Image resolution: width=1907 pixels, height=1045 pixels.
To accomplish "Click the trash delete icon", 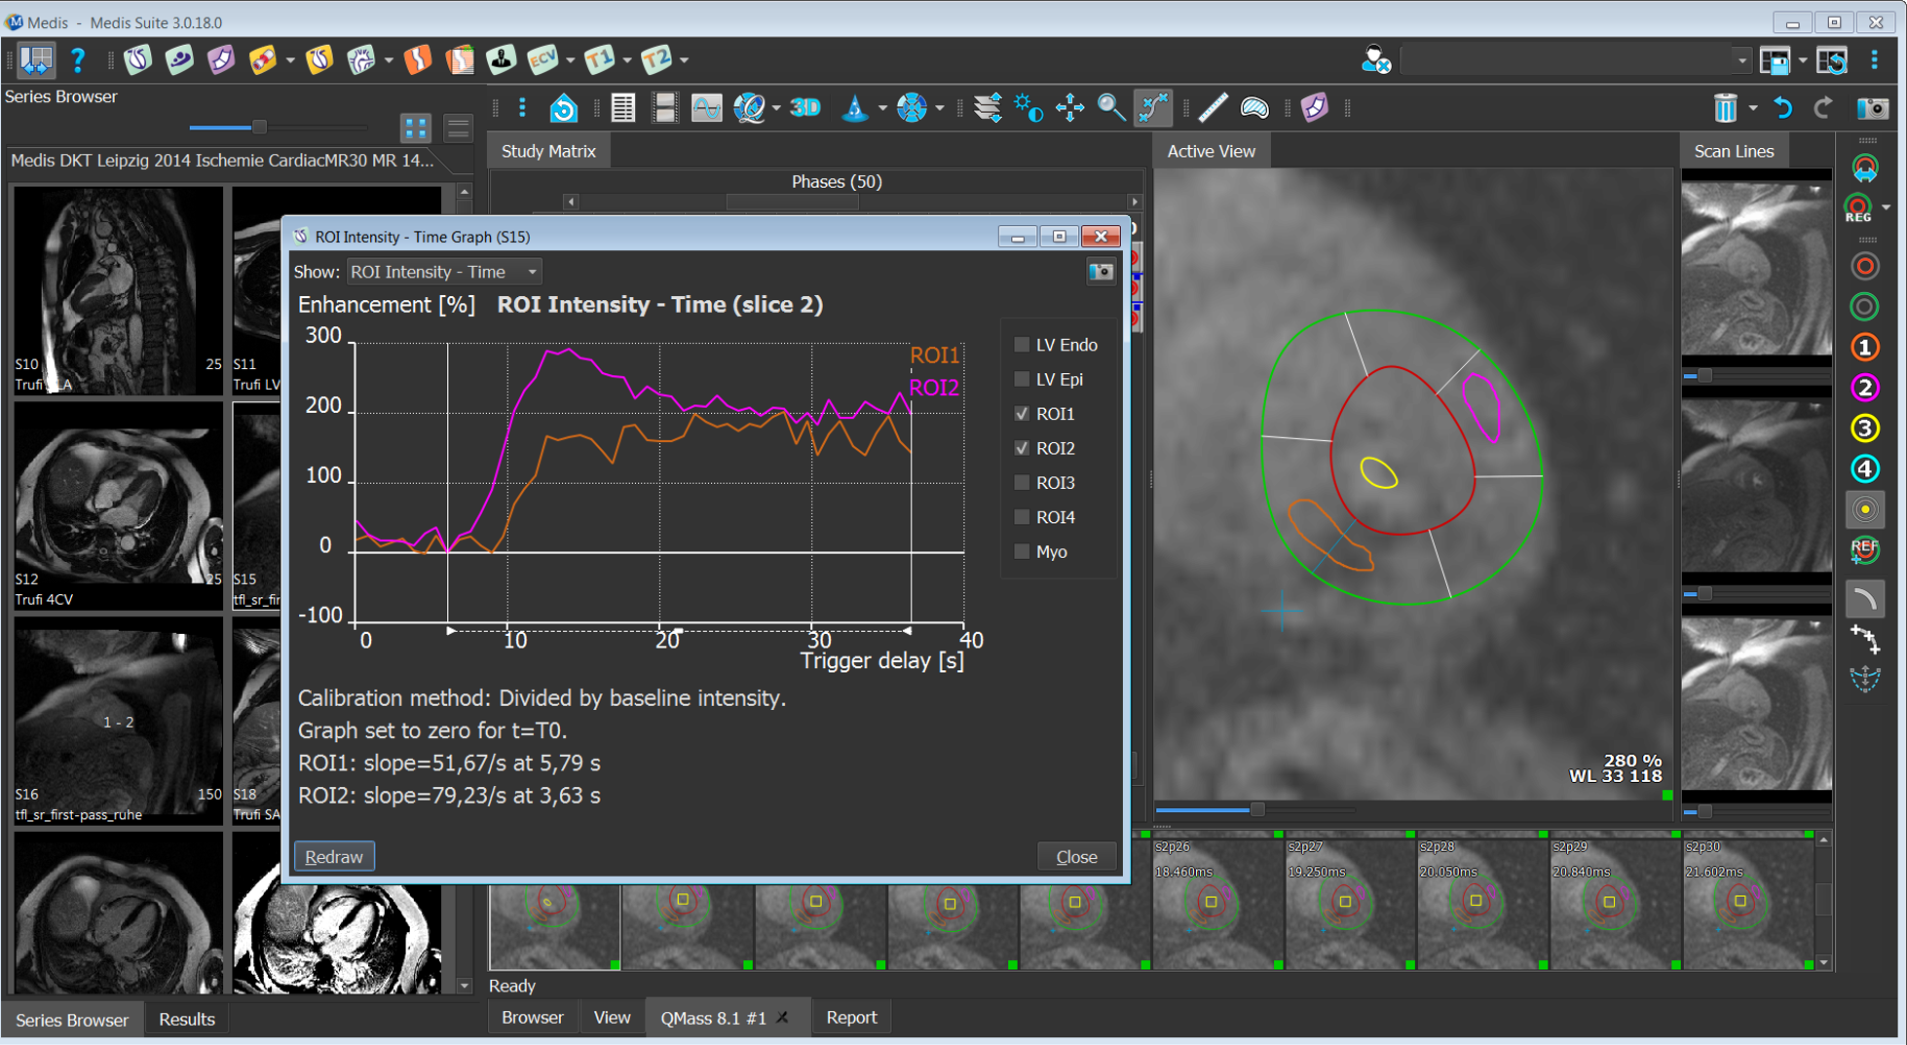I will click(x=1725, y=108).
